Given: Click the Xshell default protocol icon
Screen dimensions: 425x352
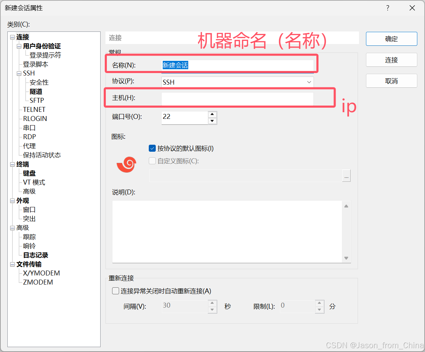Looking at the screenshot, I should pyautogui.click(x=126, y=164).
